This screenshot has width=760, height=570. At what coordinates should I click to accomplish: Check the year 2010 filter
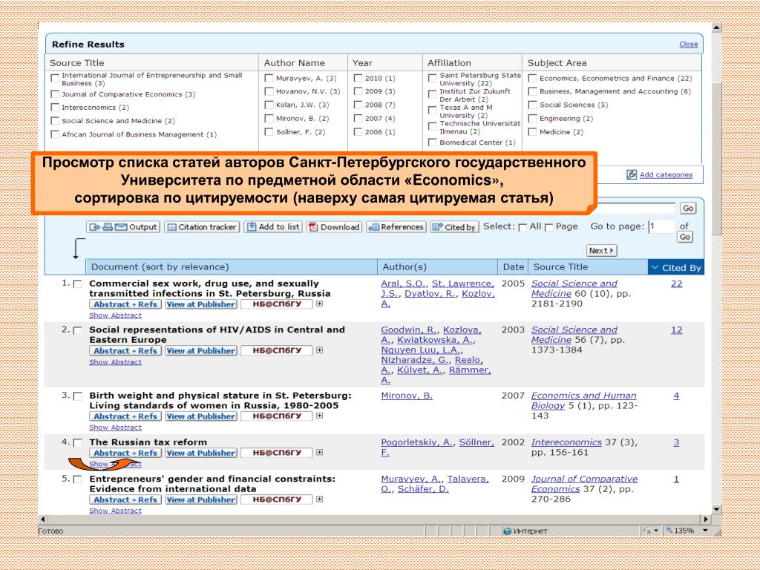358,78
